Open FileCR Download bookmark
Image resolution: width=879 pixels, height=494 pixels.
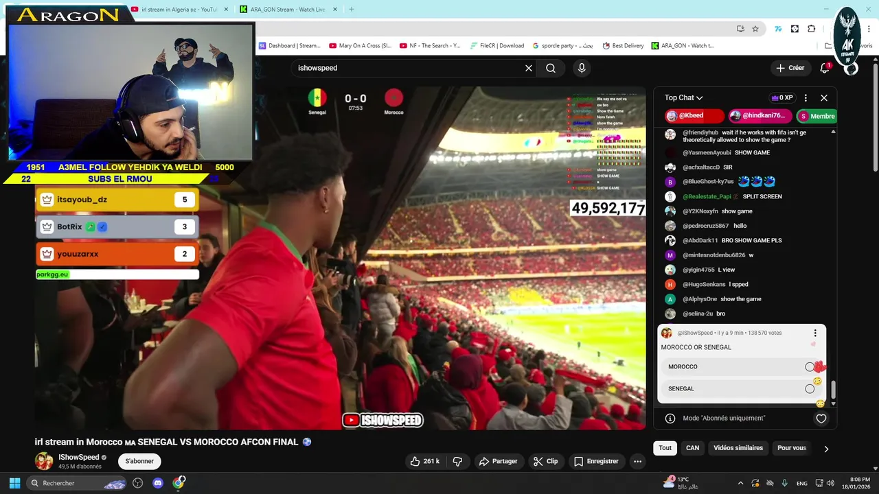(497, 46)
